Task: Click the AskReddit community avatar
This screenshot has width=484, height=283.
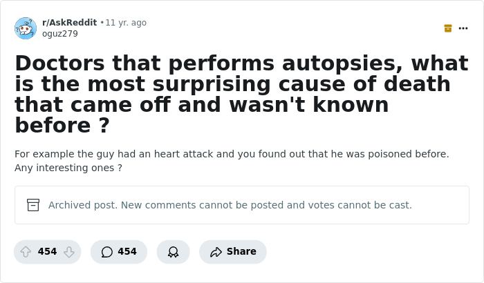Action: [26, 28]
